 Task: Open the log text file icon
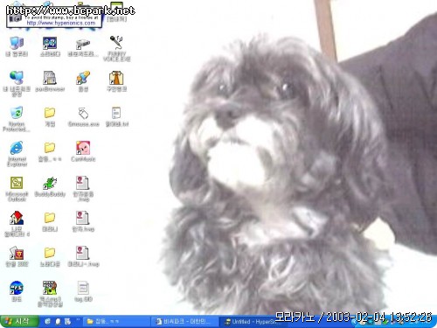83,291
